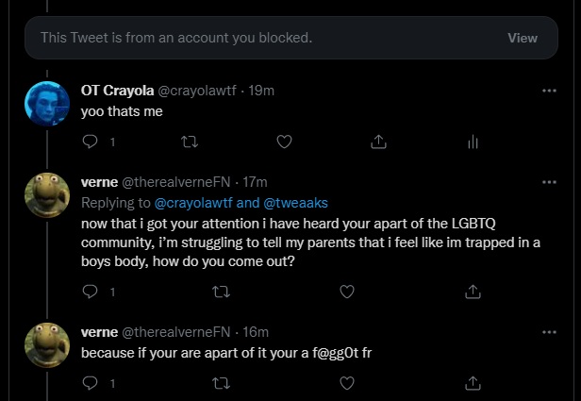View the blocked account's tweet
Viewport: 581px width, 401px height.
[x=522, y=39]
